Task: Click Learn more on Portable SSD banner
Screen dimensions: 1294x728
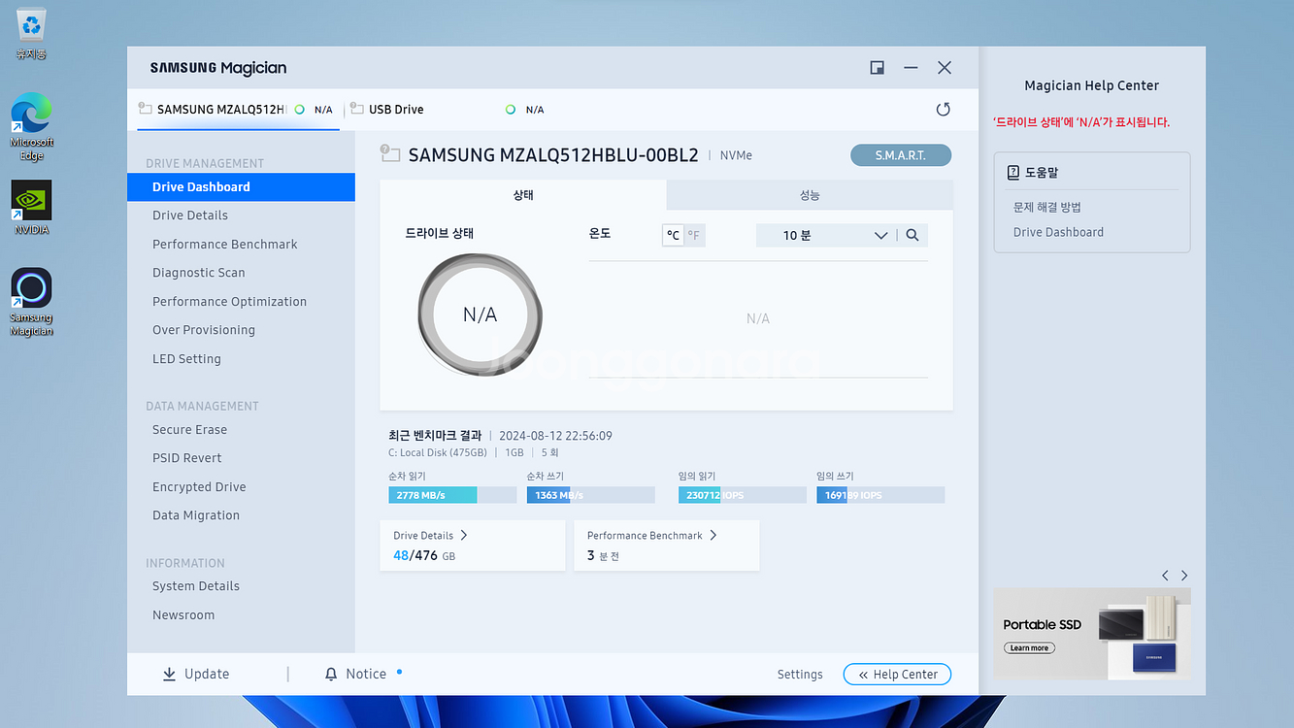Action: click(x=1029, y=648)
